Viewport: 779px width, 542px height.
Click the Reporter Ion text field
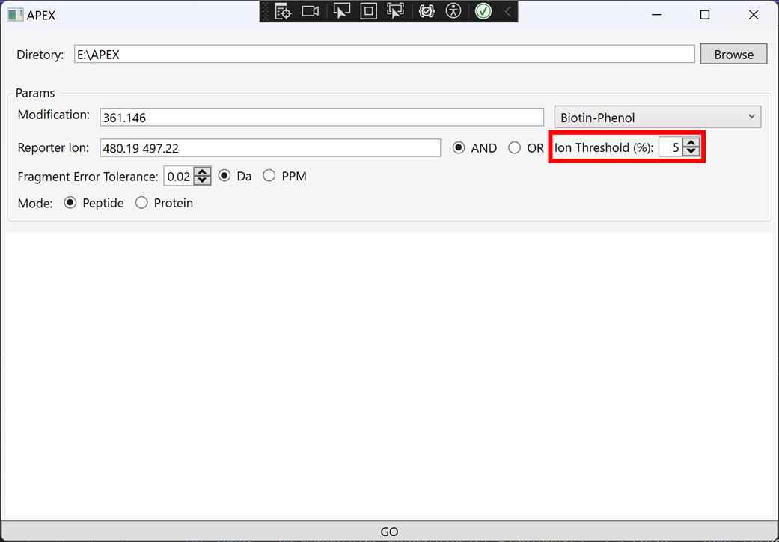270,148
